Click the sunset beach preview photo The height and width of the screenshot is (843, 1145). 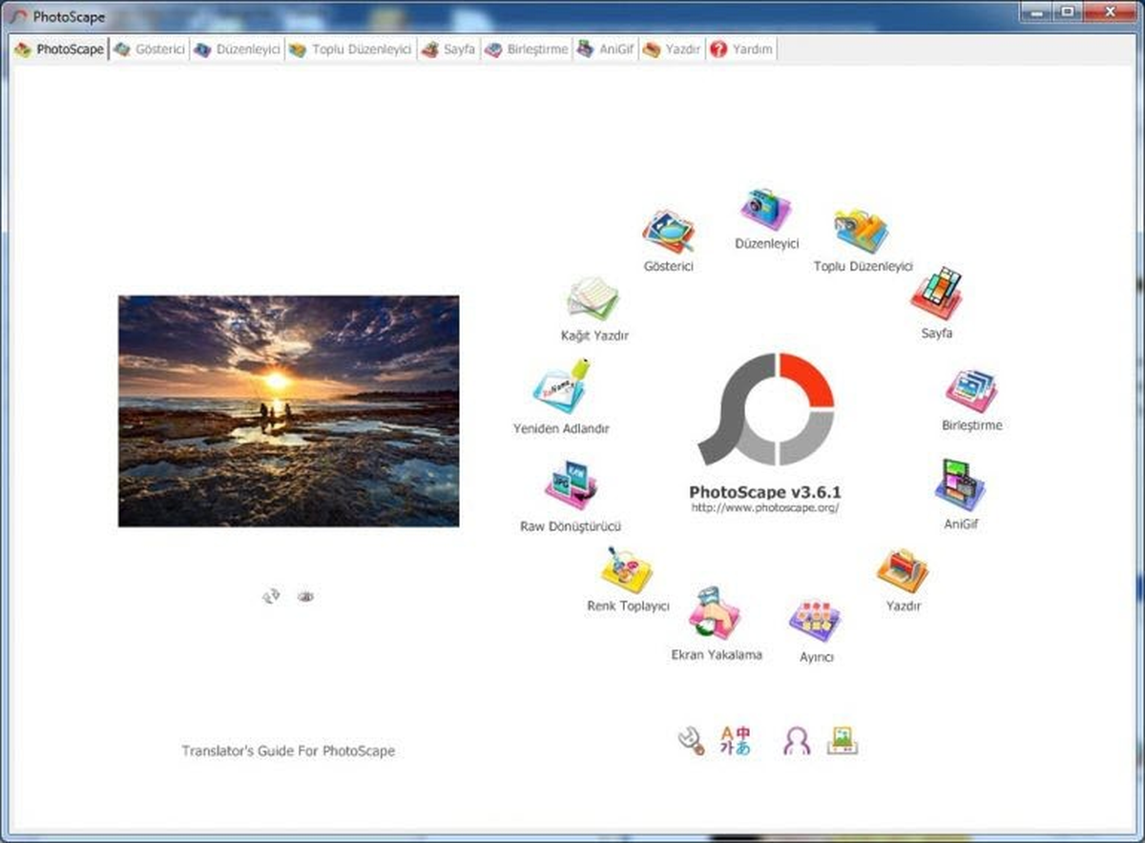288,410
